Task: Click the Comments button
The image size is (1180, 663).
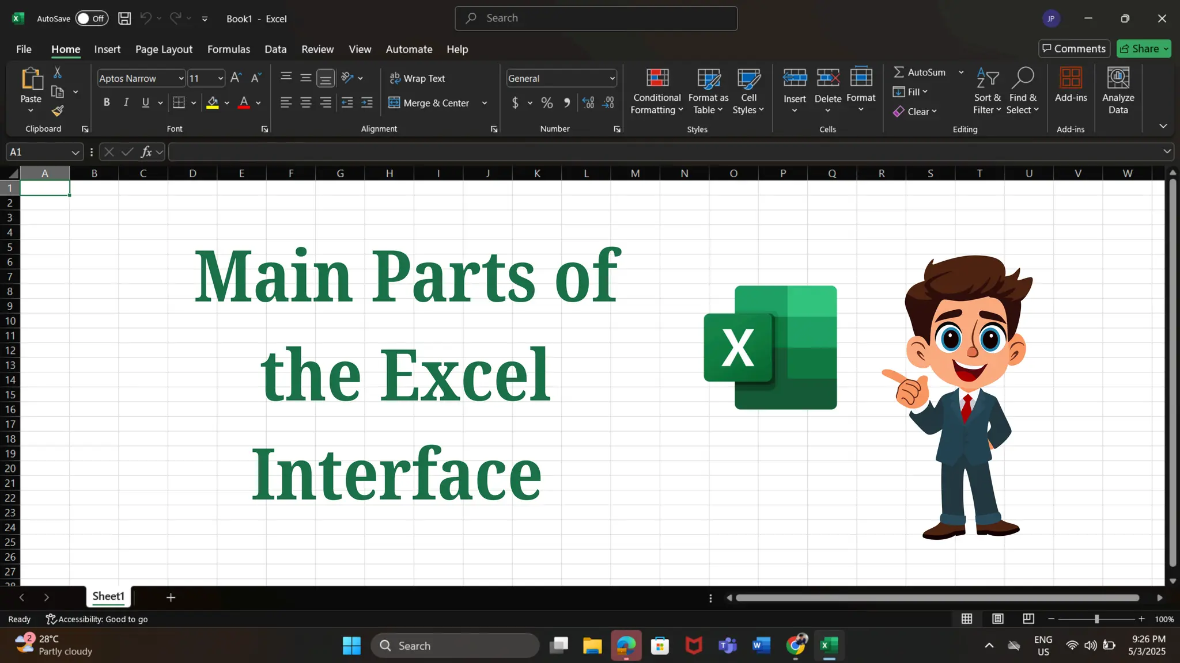Action: [1074, 48]
